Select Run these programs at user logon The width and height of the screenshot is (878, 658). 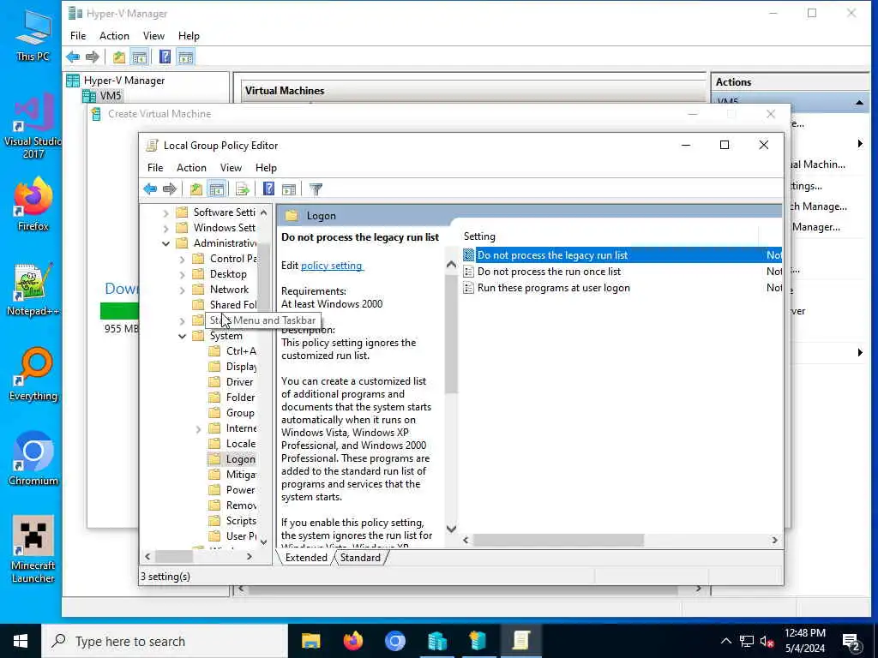click(553, 288)
